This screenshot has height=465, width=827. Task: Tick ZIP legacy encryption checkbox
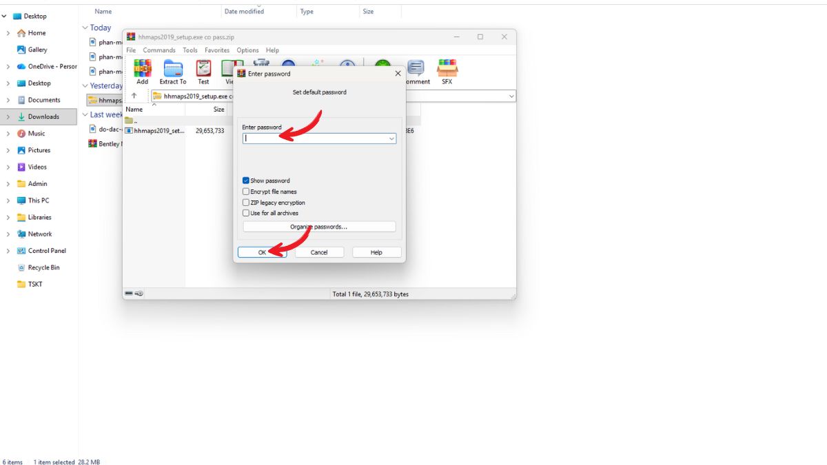click(x=246, y=203)
